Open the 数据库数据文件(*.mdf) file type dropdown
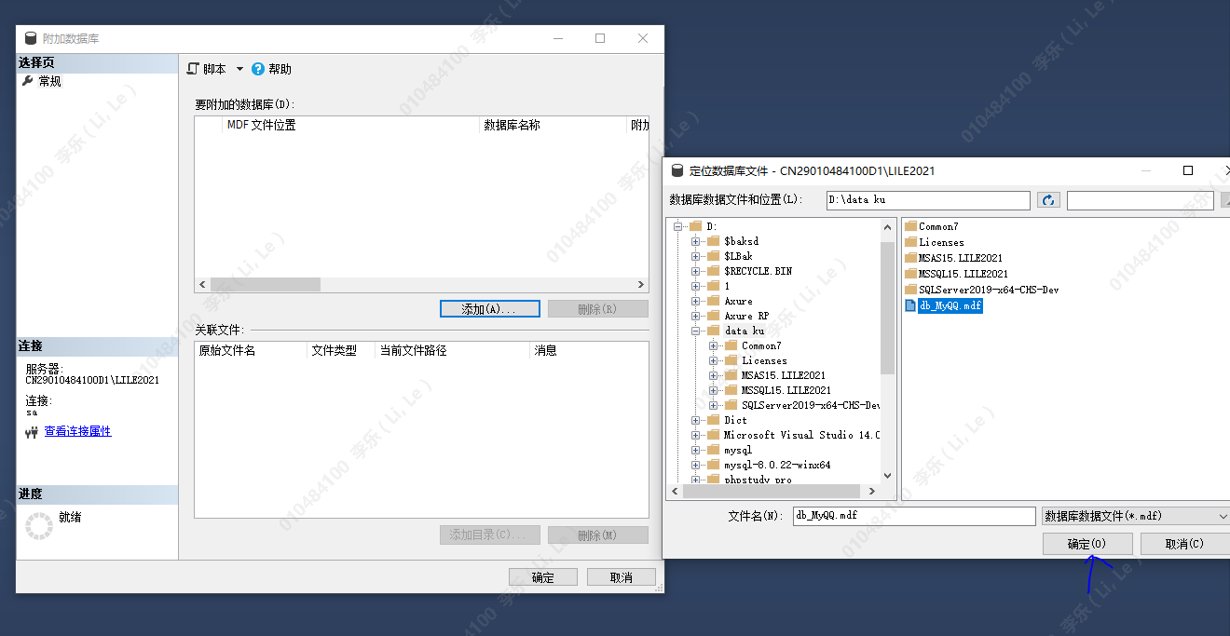This screenshot has height=636, width=1230. click(x=1136, y=516)
